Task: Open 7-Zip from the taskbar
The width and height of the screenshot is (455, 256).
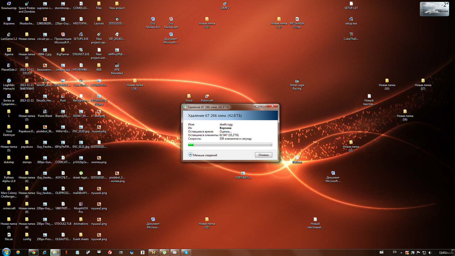Action: tap(121, 252)
